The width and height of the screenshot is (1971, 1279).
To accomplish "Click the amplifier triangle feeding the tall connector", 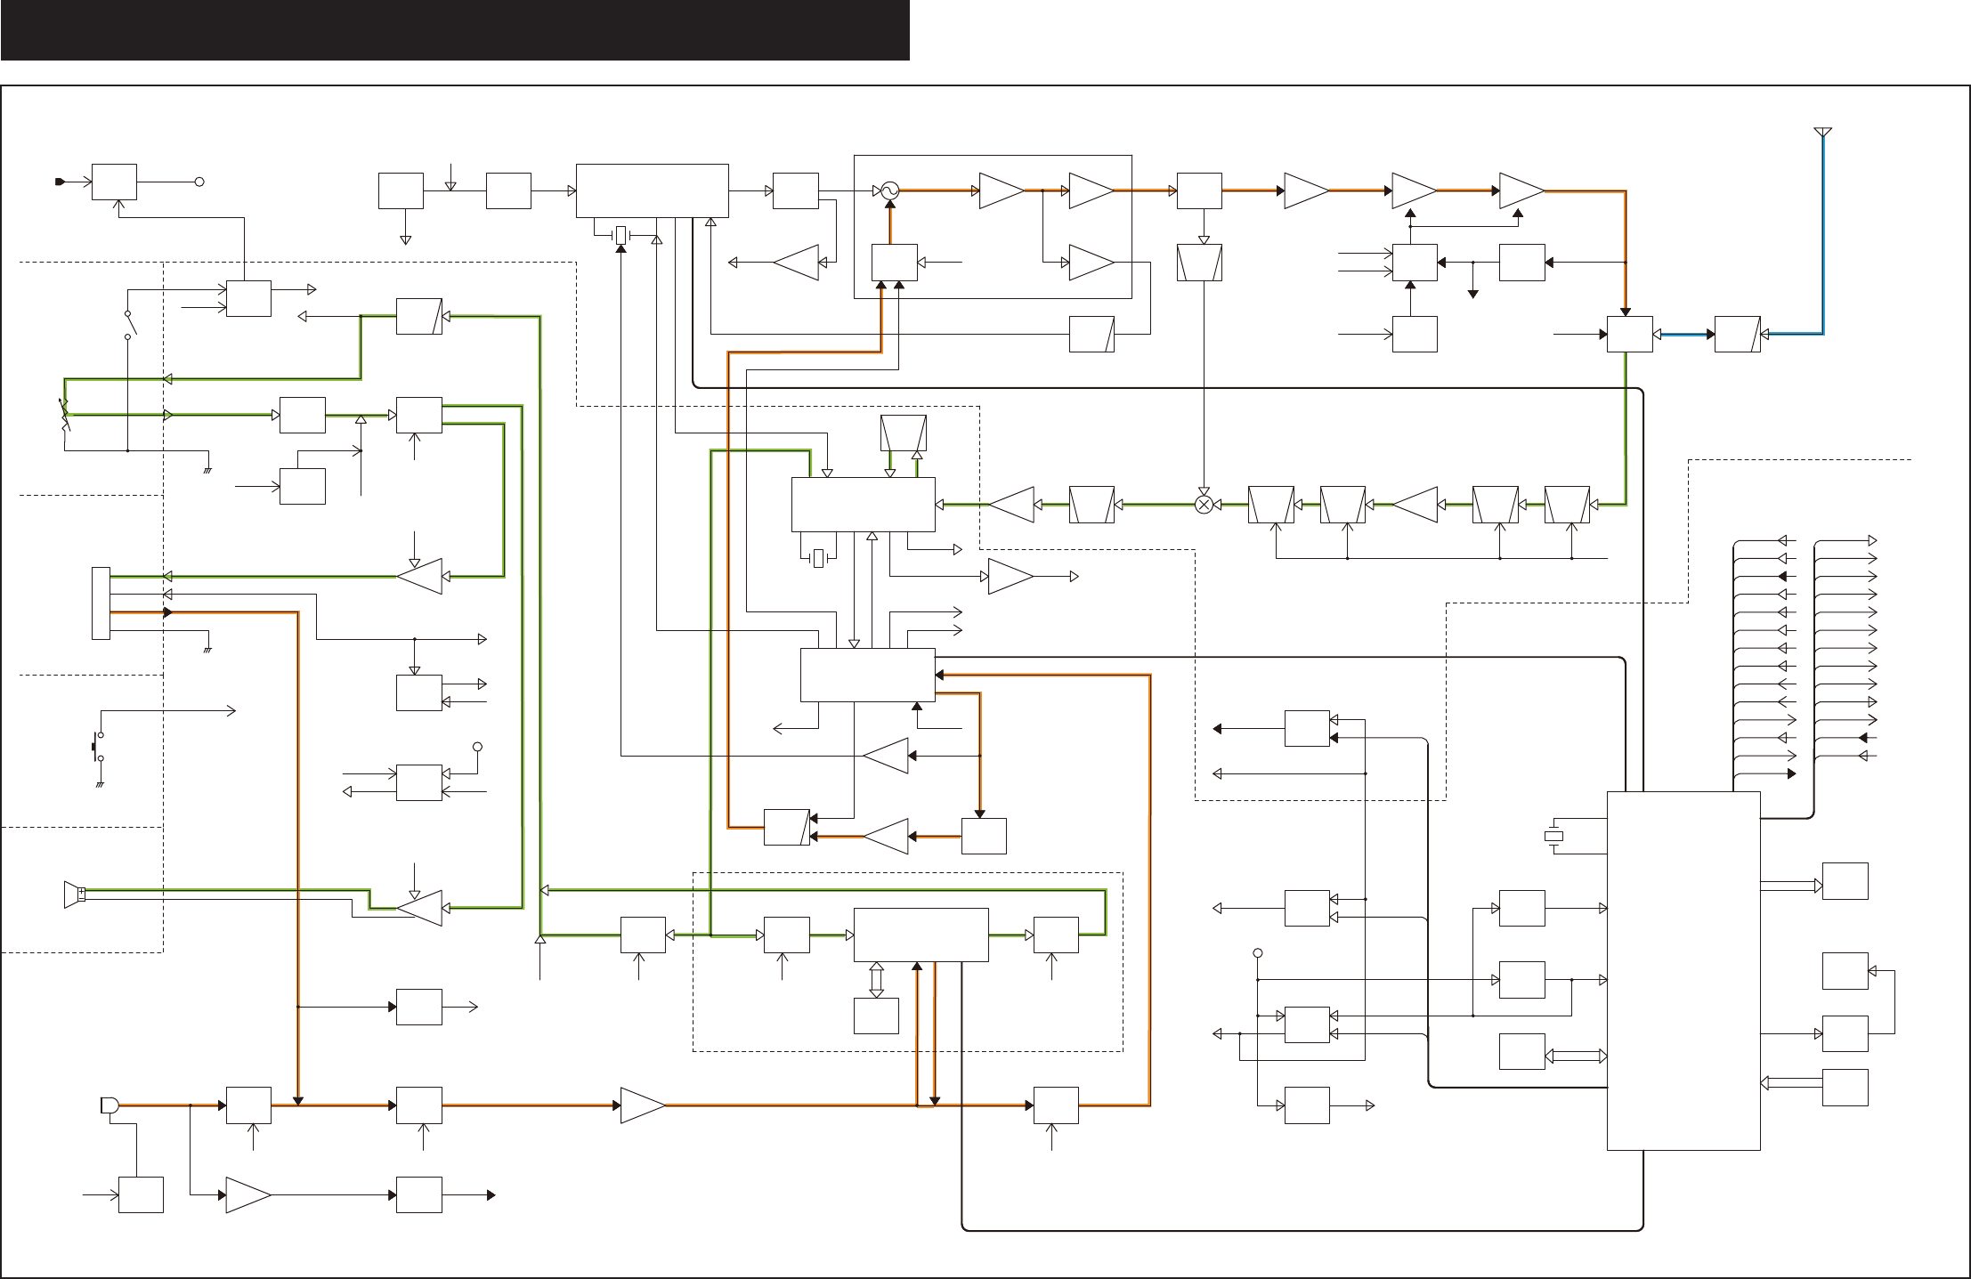I will [419, 577].
